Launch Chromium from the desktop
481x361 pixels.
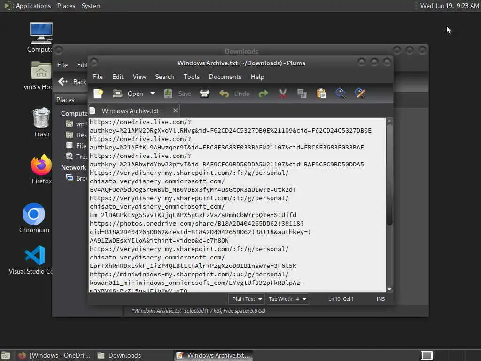point(34,218)
